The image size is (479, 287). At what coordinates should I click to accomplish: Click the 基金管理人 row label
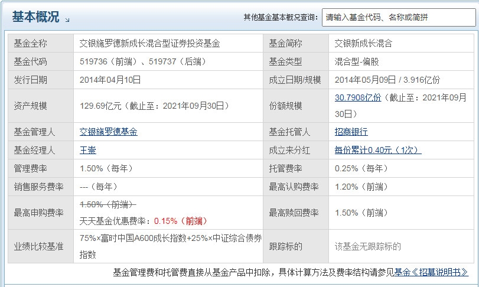pyautogui.click(x=34, y=132)
